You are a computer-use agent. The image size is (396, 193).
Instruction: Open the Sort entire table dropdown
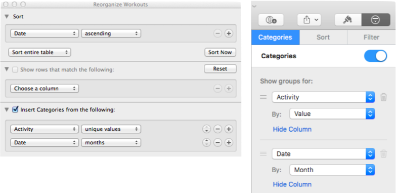click(39, 52)
